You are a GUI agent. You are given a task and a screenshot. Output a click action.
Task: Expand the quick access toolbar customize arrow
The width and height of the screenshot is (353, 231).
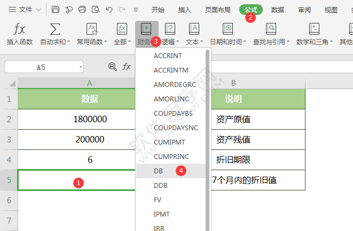click(136, 10)
